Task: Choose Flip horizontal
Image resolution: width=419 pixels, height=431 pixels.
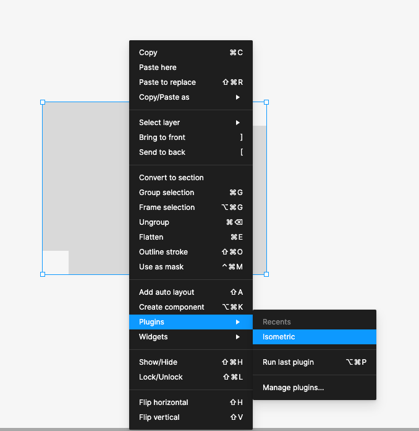Action: [191, 403]
